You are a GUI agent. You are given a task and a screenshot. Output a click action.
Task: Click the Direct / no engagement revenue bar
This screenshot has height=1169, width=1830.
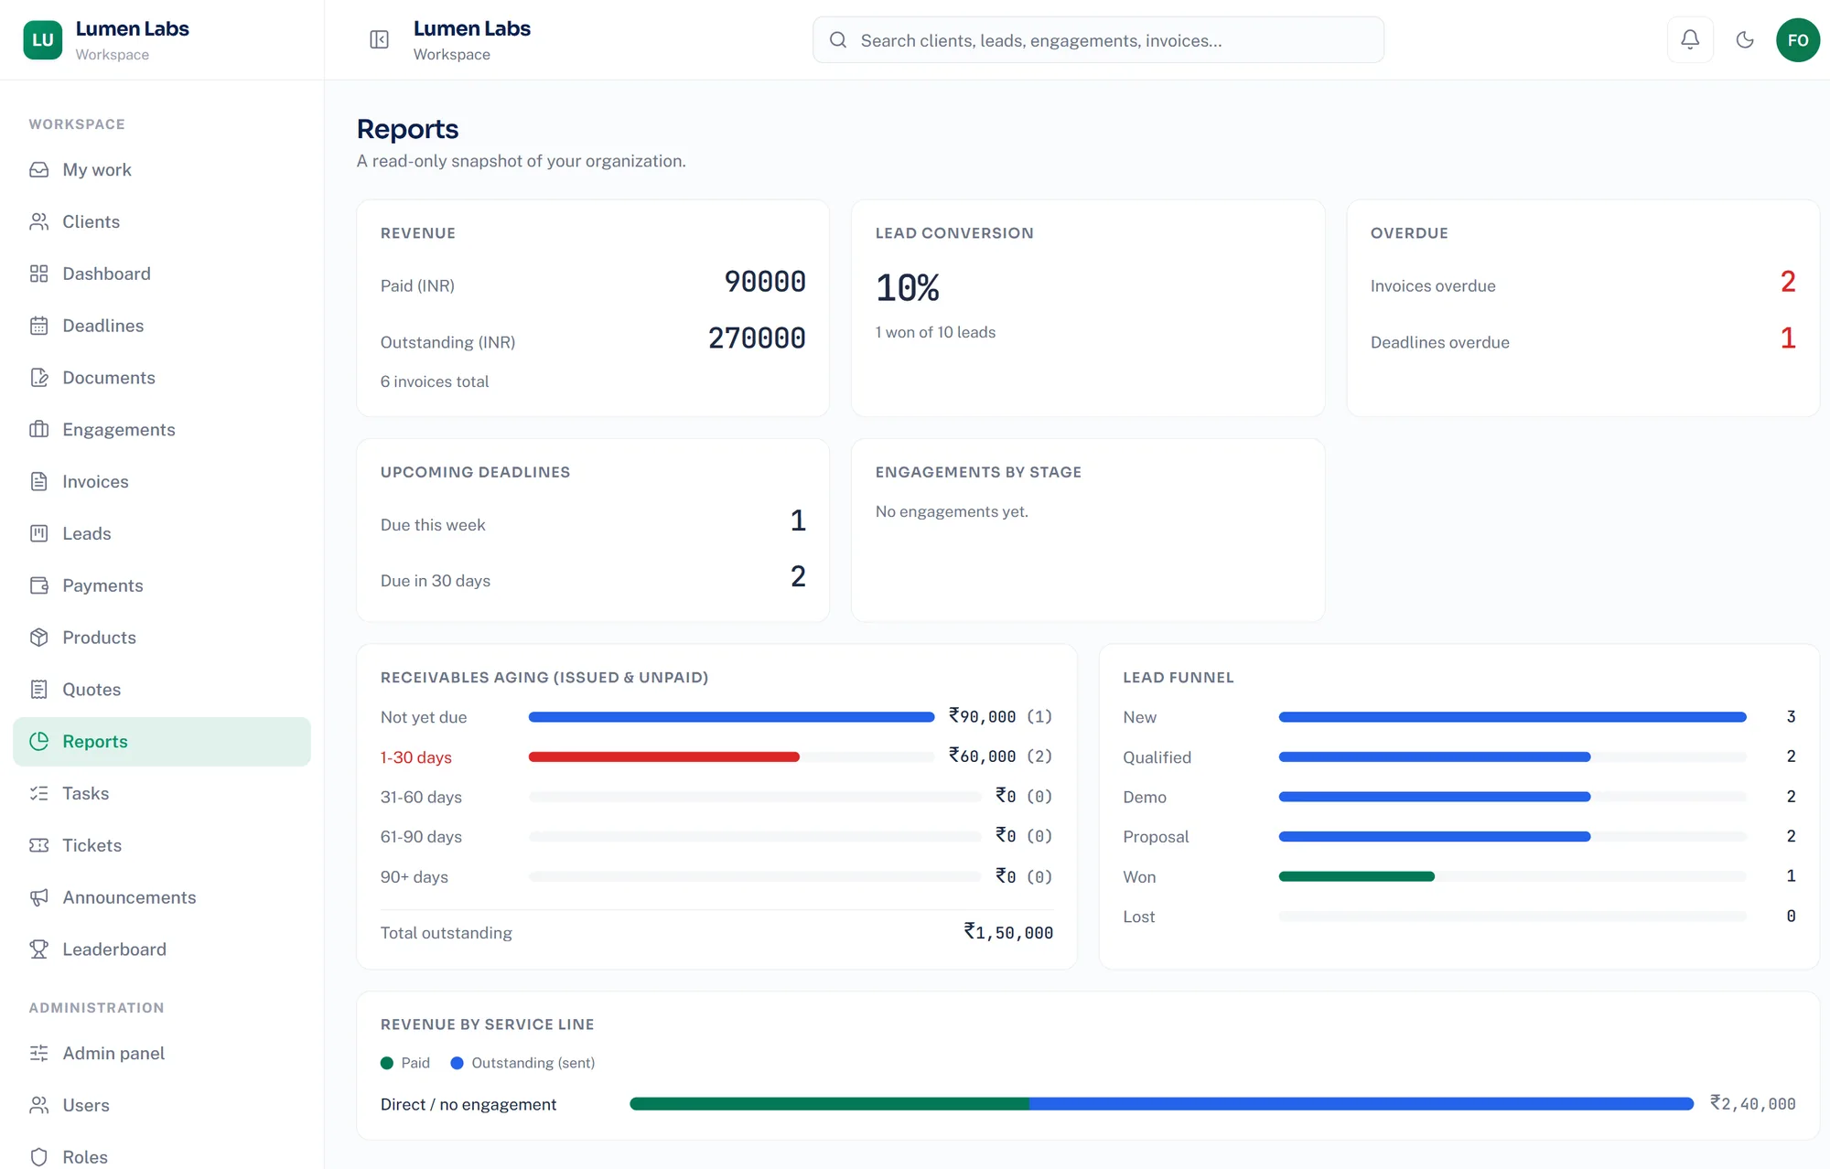[x=1162, y=1104]
